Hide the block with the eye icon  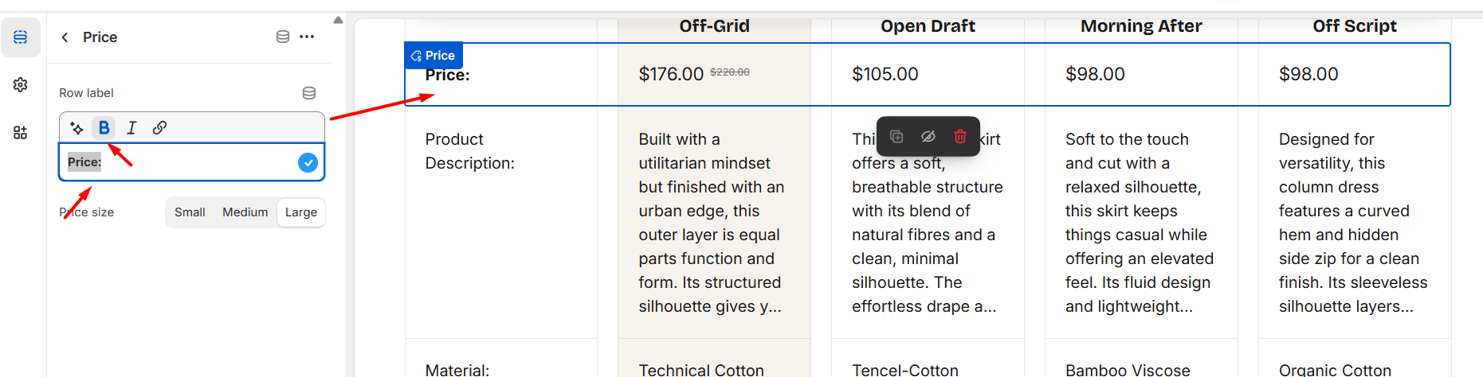(x=928, y=136)
